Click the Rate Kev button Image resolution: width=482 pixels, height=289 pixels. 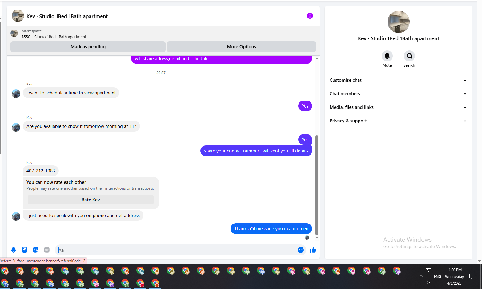point(91,200)
